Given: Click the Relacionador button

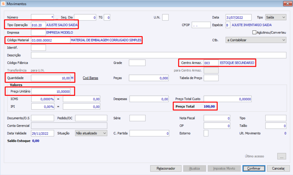Looking at the screenshot, I should coord(166,168).
